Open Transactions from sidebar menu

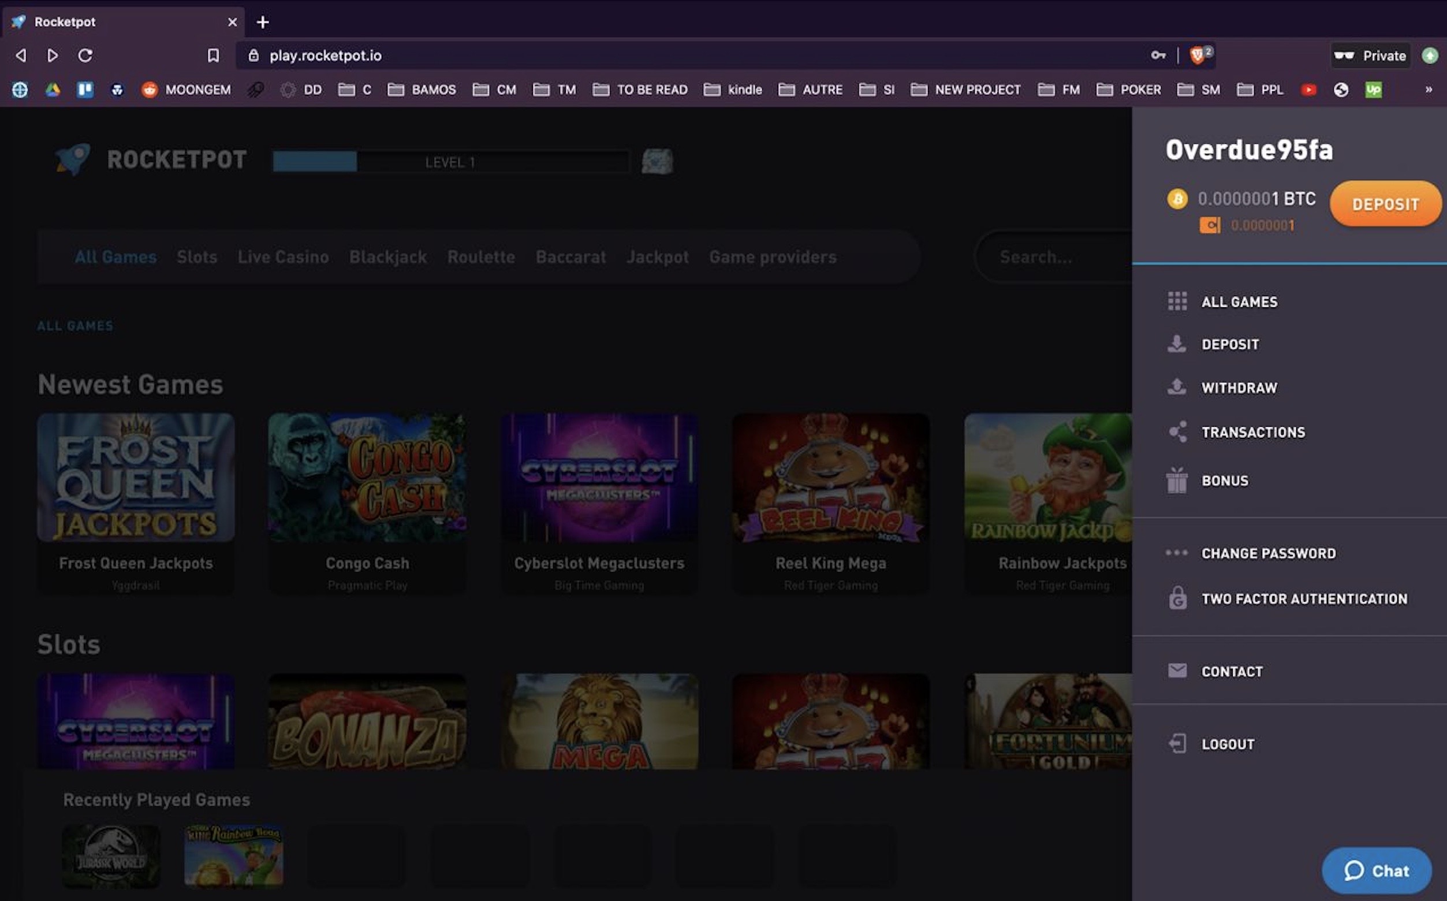pos(1252,432)
